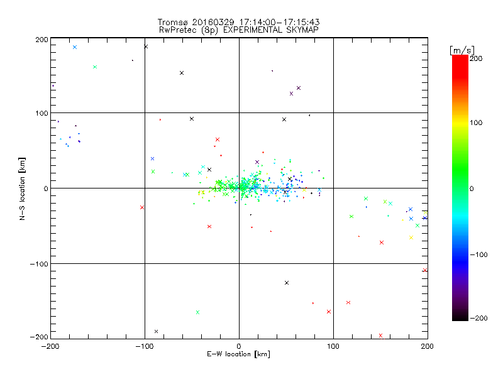Select the green X marker near -150 km, 160 km
This screenshot has height=377, width=503.
coord(95,67)
